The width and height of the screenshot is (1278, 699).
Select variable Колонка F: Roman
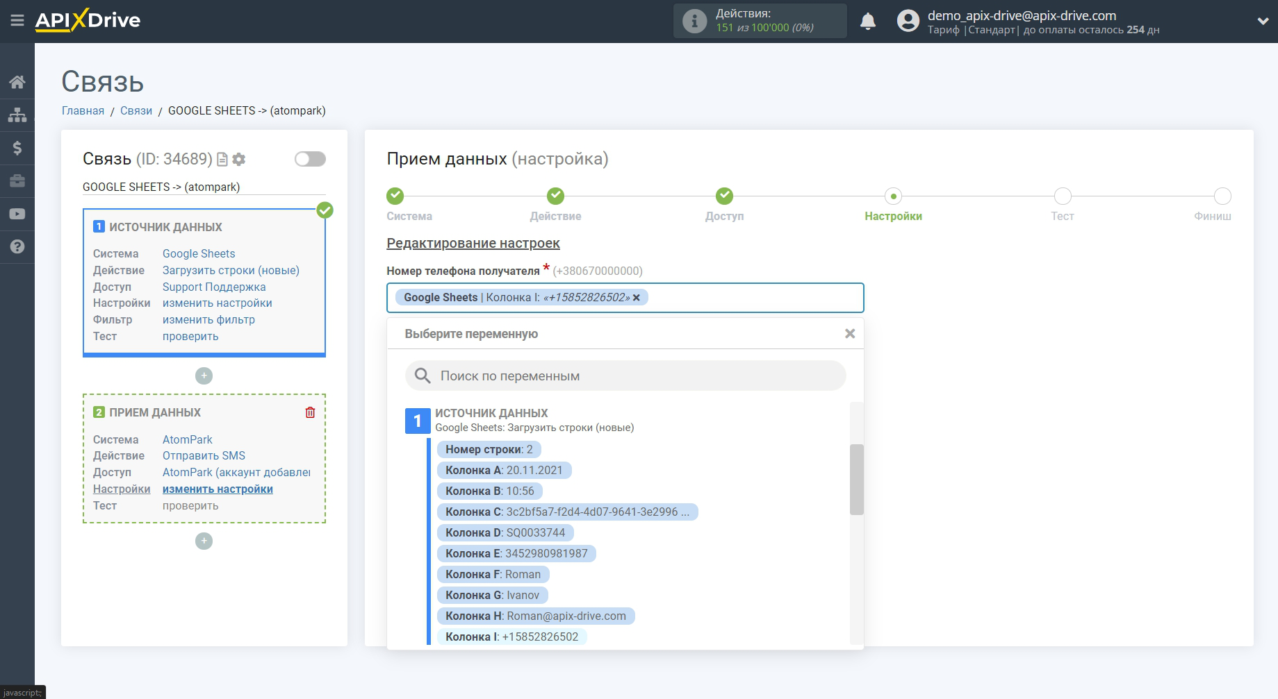493,574
